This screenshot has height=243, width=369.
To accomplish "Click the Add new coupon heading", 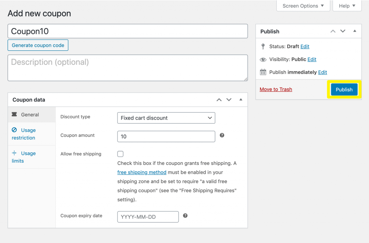I will (x=39, y=13).
